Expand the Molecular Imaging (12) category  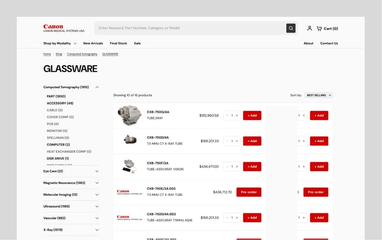tap(71, 195)
